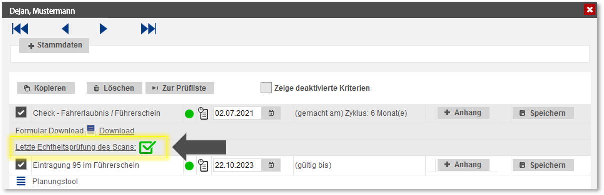The image size is (604, 195).
Task: Open Letzte Echtheitsprüfung des Scans link
Action: tap(76, 147)
